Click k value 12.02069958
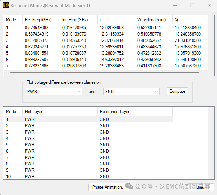Viewport: 217px width, 195px height. click(112, 28)
